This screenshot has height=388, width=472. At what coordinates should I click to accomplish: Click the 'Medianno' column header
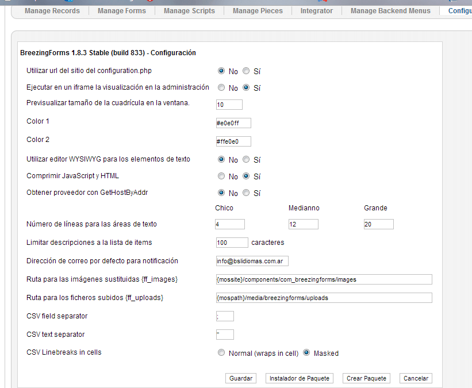(x=304, y=208)
